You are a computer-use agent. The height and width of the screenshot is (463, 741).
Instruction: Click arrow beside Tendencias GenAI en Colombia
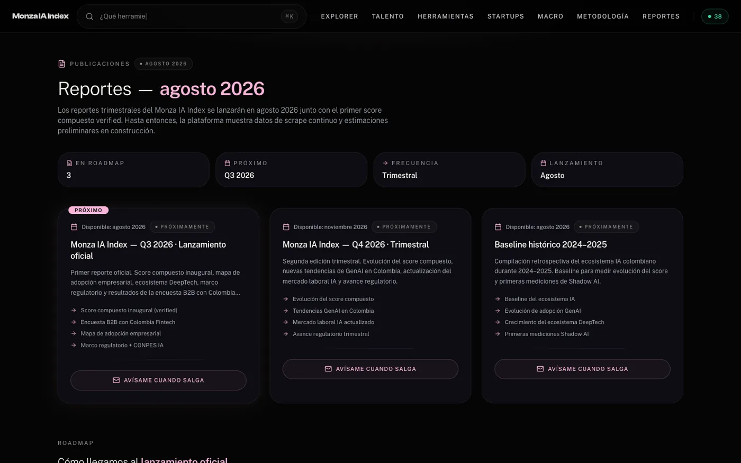tap(286, 311)
